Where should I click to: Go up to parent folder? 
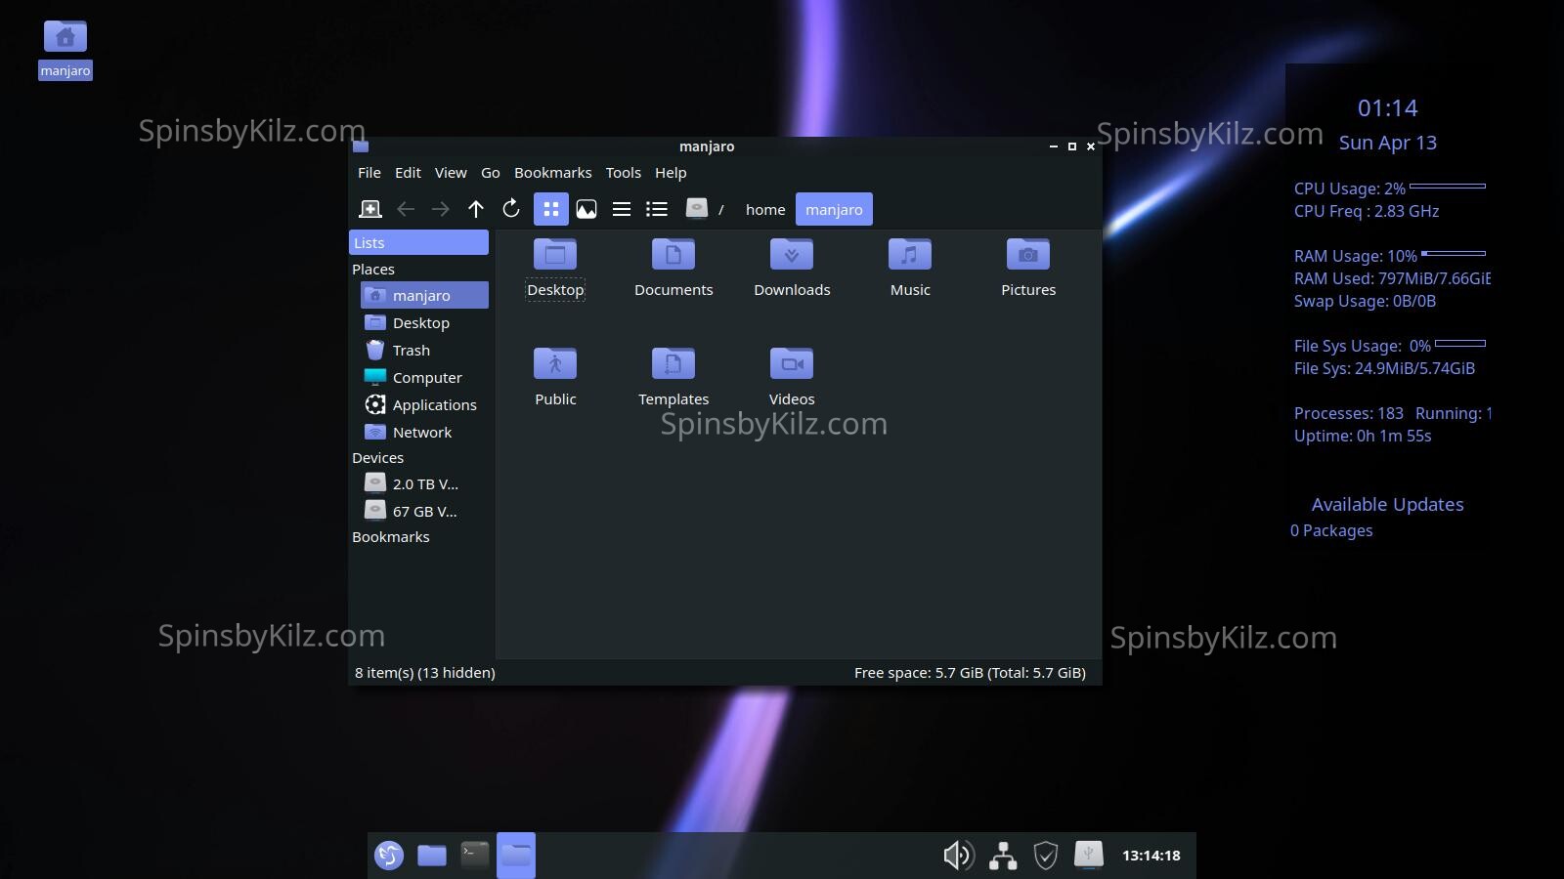click(x=476, y=209)
